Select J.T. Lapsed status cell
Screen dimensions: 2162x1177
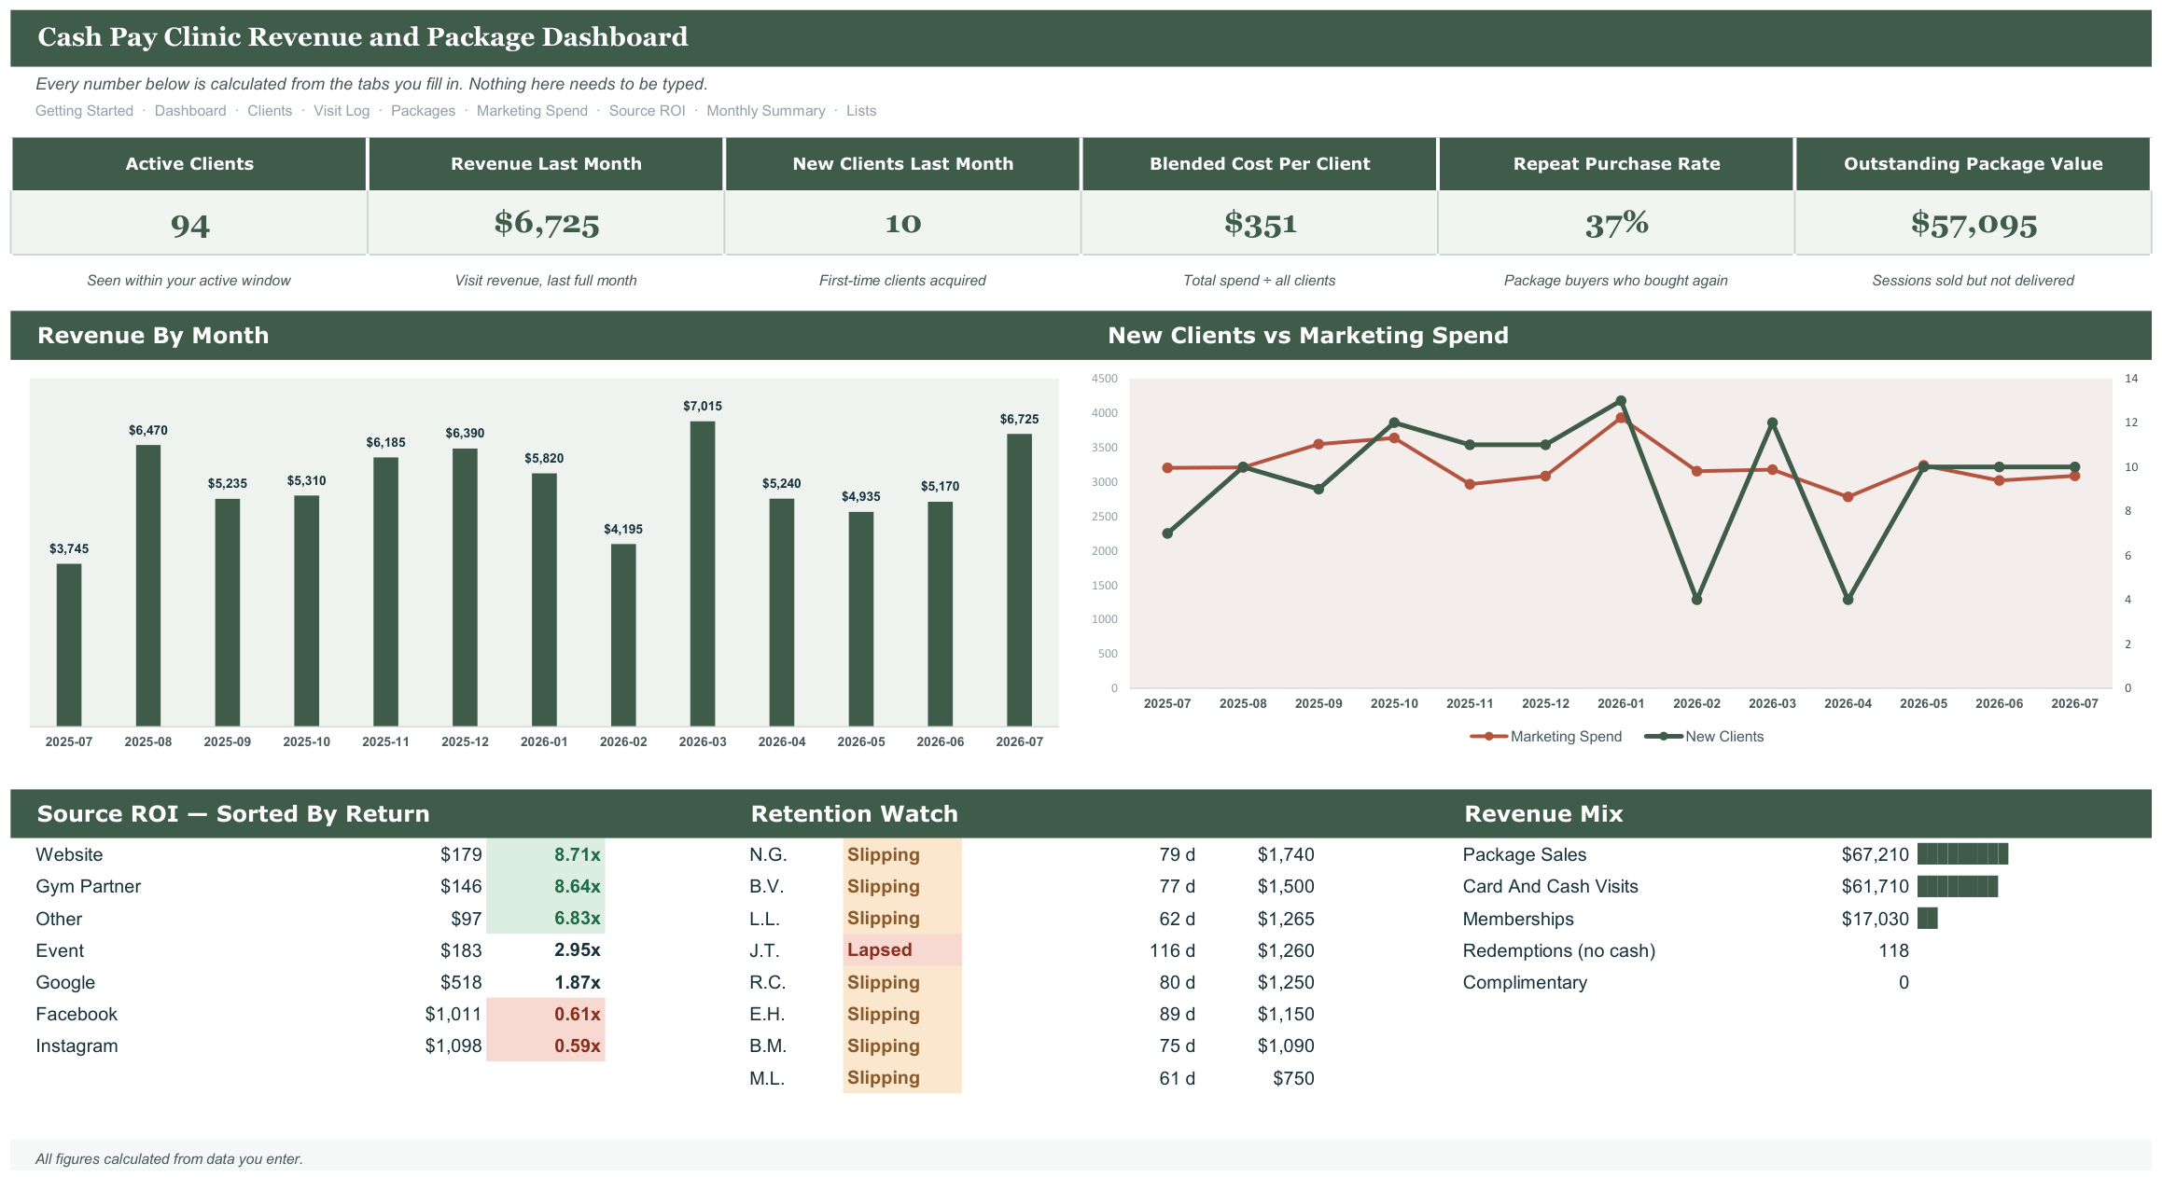(x=902, y=949)
